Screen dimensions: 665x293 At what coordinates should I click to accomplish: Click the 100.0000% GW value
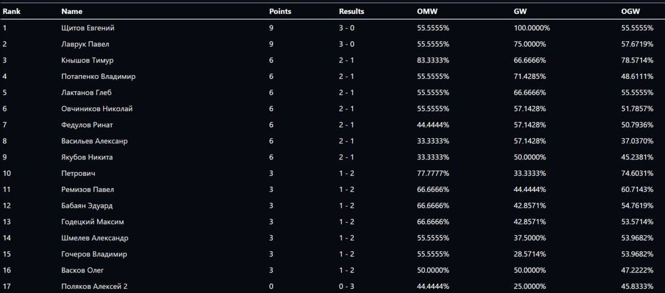(532, 28)
